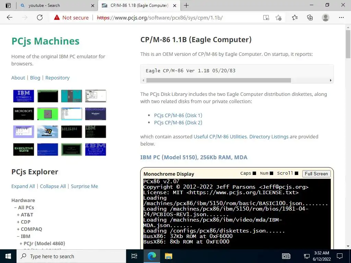
Task: Close the youtube - Search tab
Action: (93, 5)
